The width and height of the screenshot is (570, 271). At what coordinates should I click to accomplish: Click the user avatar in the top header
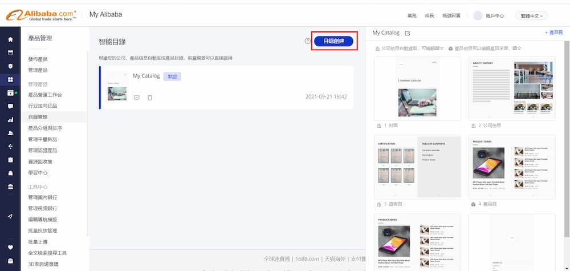pyautogui.click(x=477, y=15)
